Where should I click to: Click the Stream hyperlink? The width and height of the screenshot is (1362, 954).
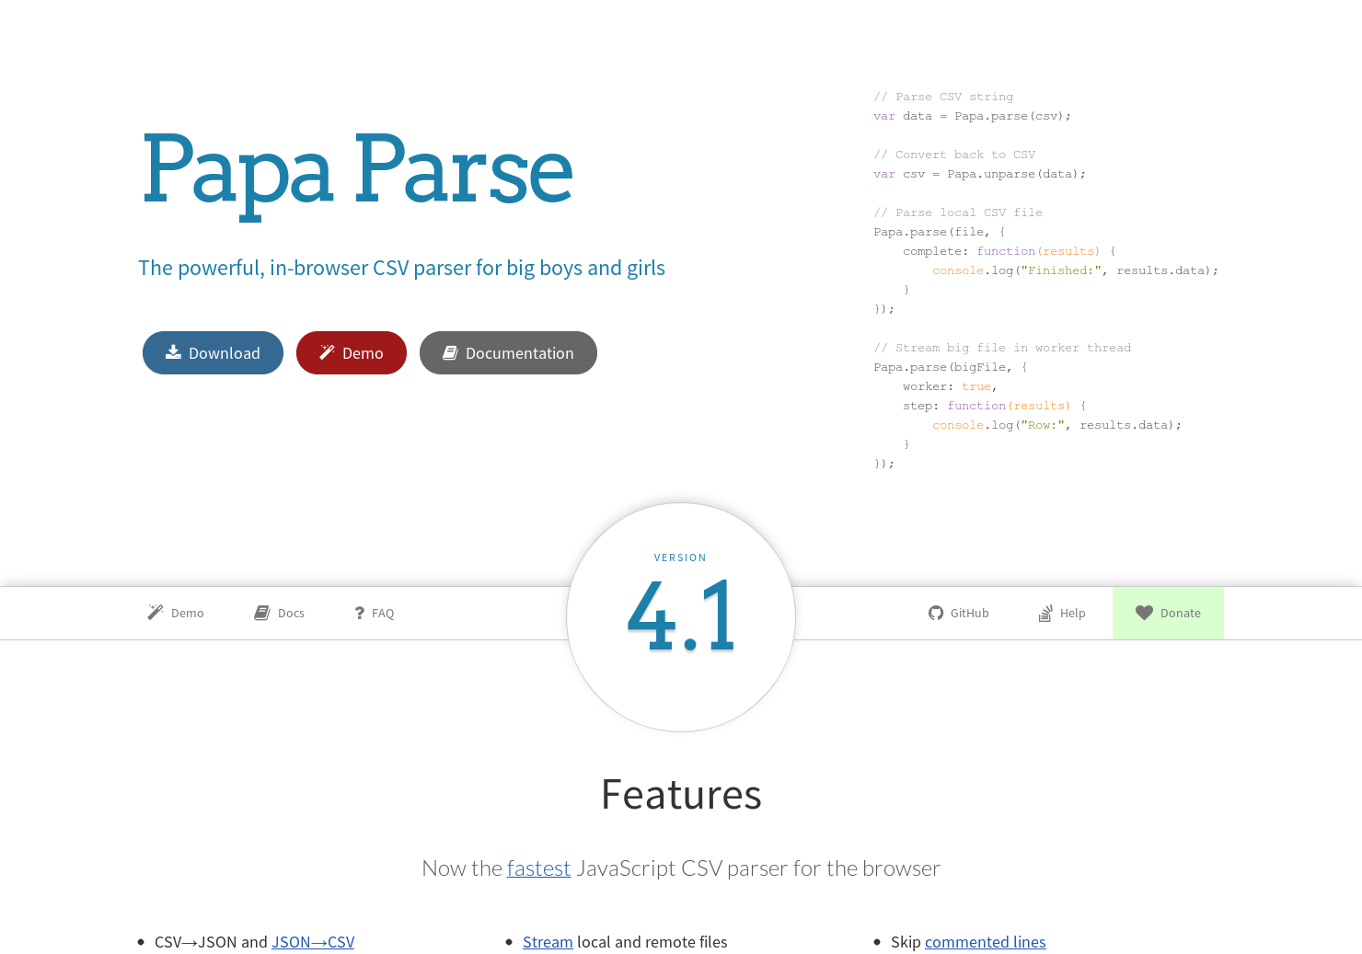(x=548, y=942)
